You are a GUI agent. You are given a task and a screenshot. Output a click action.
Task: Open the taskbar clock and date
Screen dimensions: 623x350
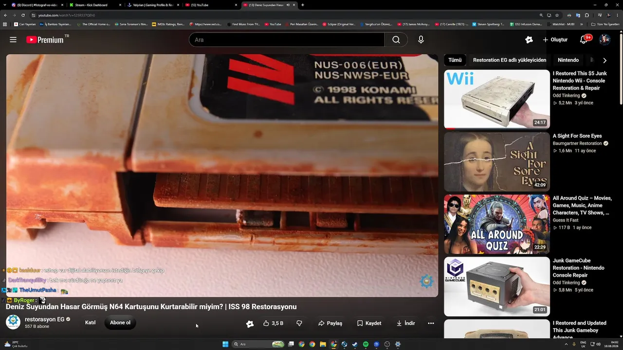[x=611, y=344]
